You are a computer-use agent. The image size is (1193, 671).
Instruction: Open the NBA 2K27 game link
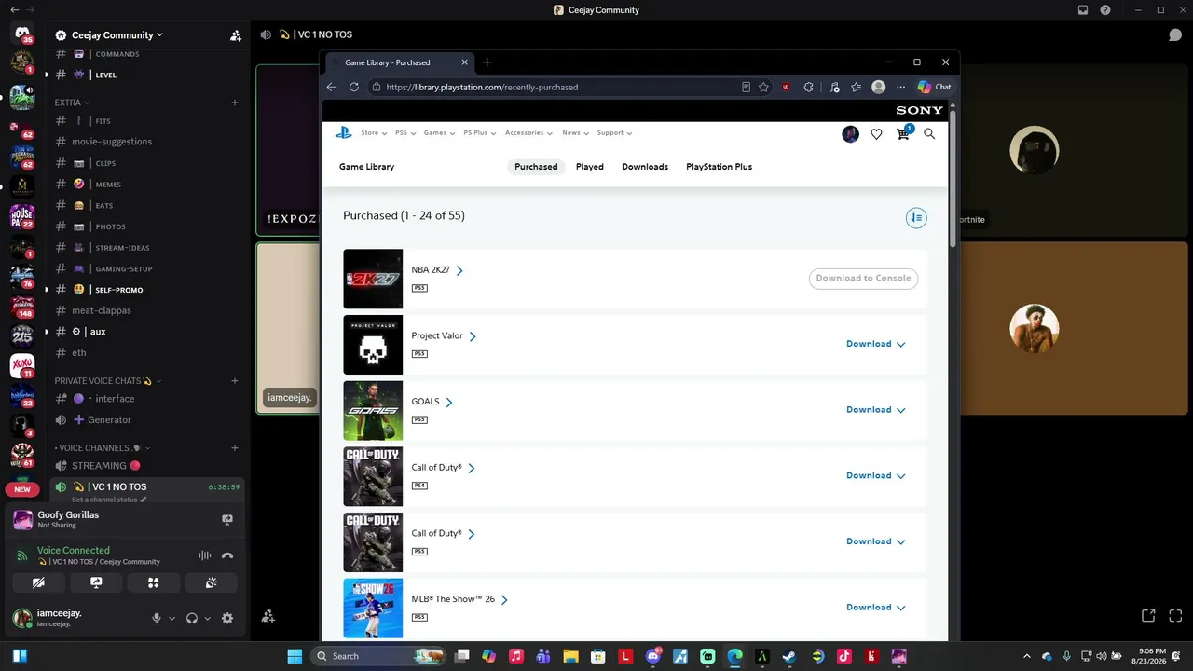pyautogui.click(x=437, y=270)
